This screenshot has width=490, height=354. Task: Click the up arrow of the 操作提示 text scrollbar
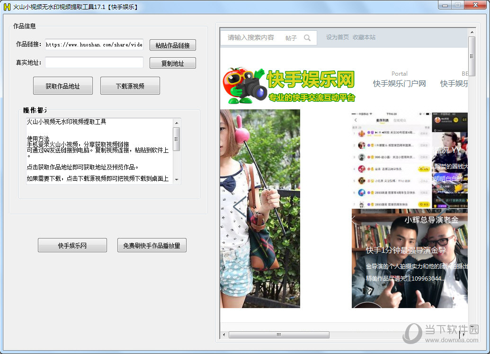(177, 123)
